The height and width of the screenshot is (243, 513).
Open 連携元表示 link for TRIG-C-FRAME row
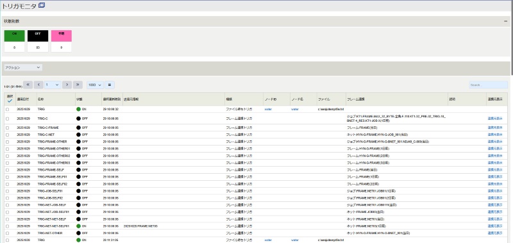[495, 128]
